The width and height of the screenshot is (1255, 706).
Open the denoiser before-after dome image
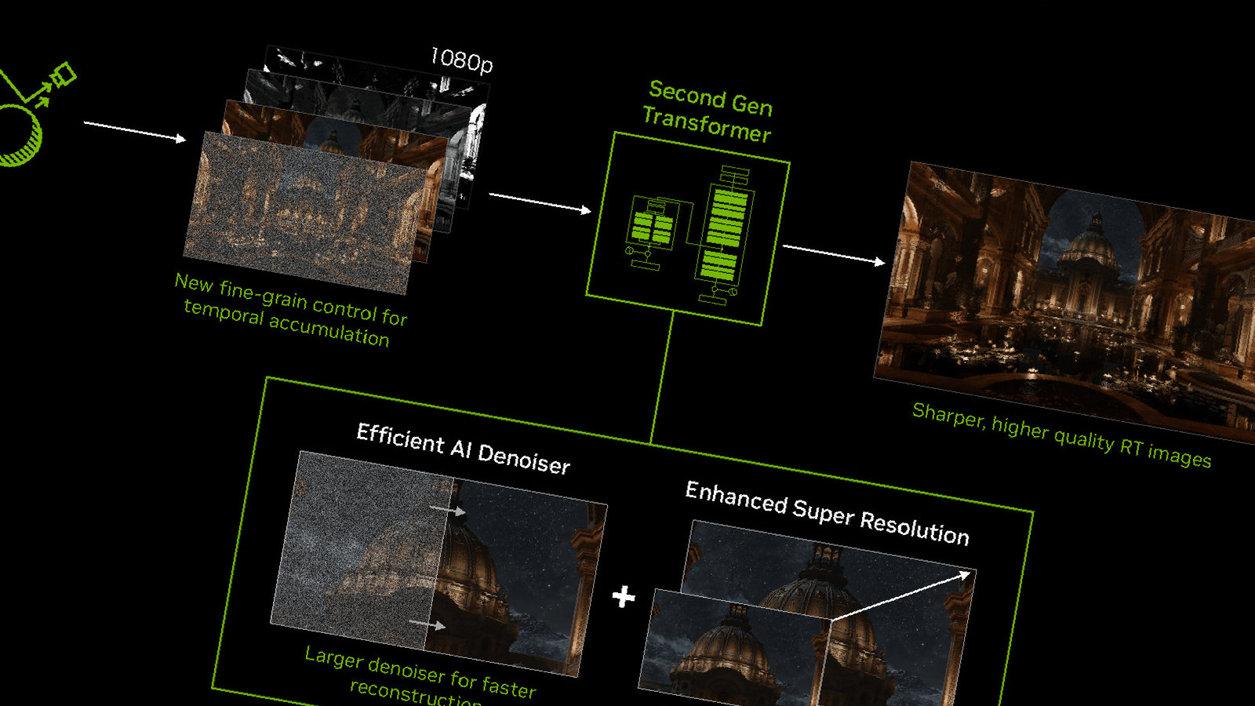coord(439,563)
